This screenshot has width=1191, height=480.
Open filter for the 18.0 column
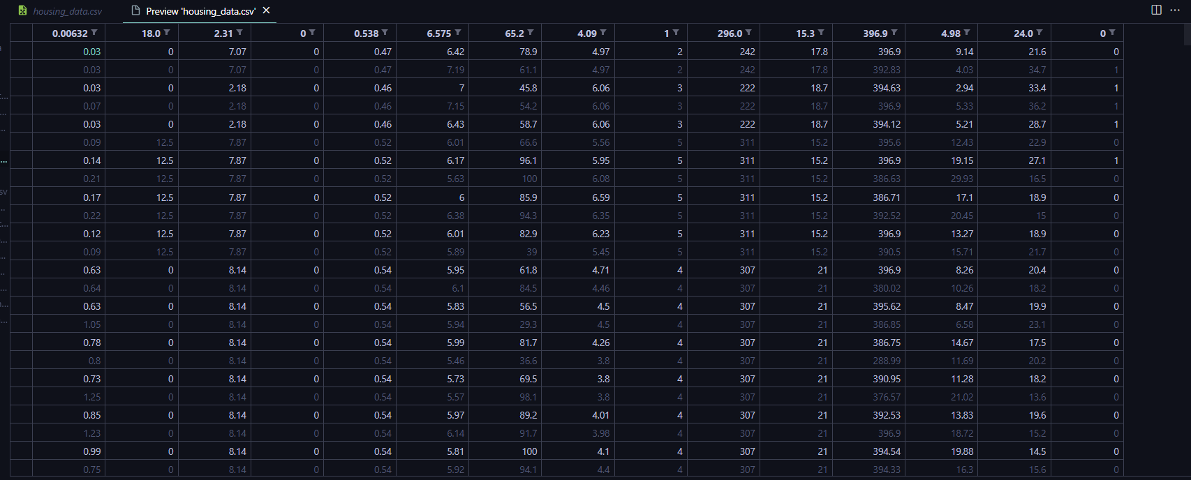pyautogui.click(x=167, y=33)
